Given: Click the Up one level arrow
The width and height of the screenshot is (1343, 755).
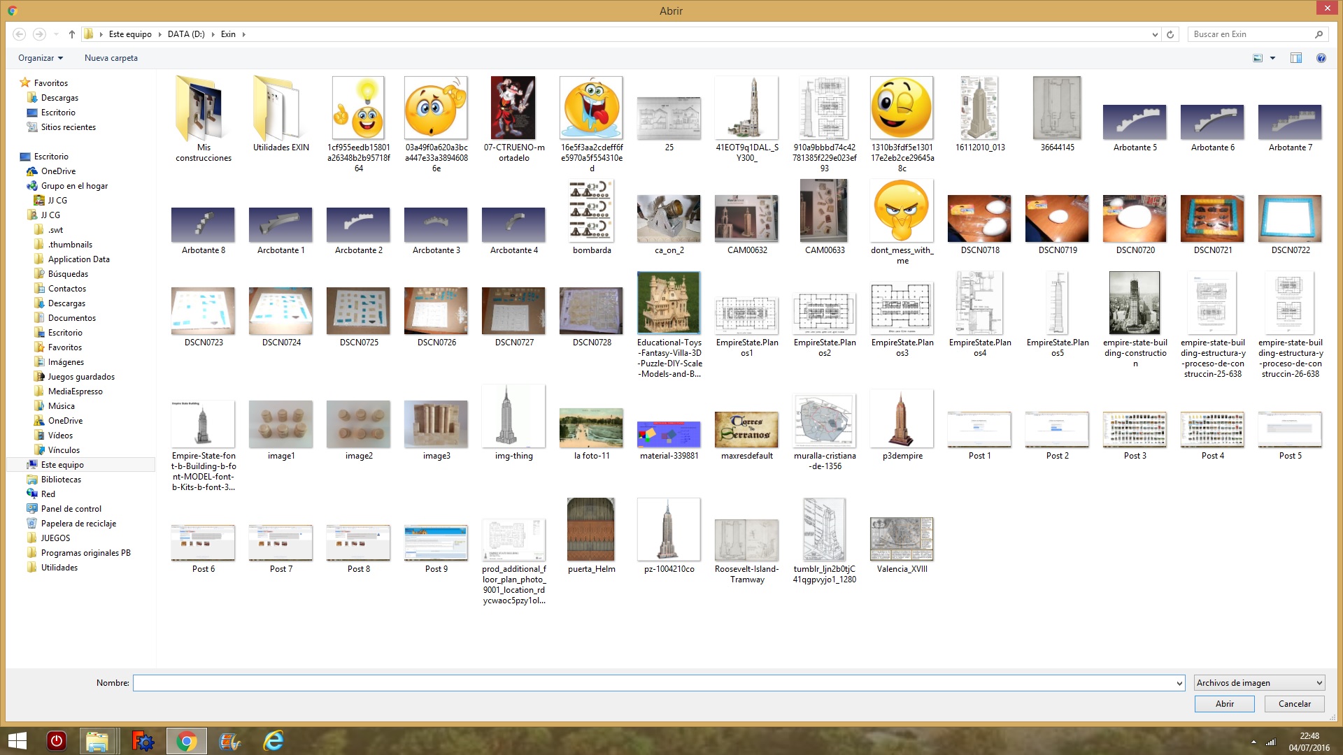Looking at the screenshot, I should (x=71, y=34).
